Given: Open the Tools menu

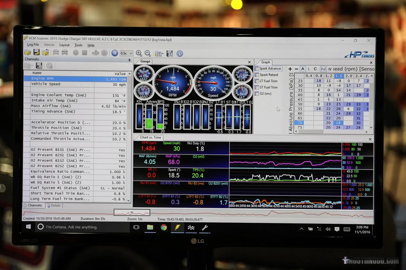Looking at the screenshot, I should 78,45.
